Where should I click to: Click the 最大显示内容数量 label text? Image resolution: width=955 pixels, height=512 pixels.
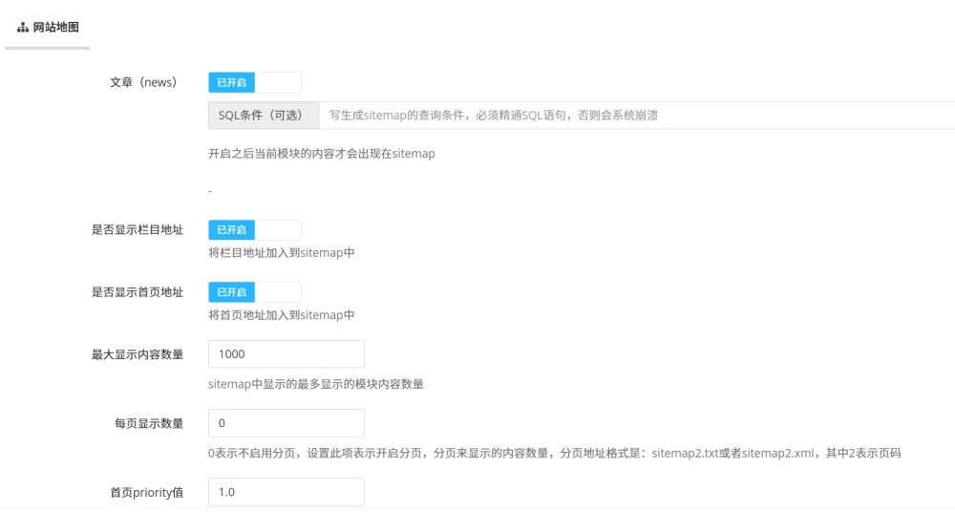(x=137, y=354)
